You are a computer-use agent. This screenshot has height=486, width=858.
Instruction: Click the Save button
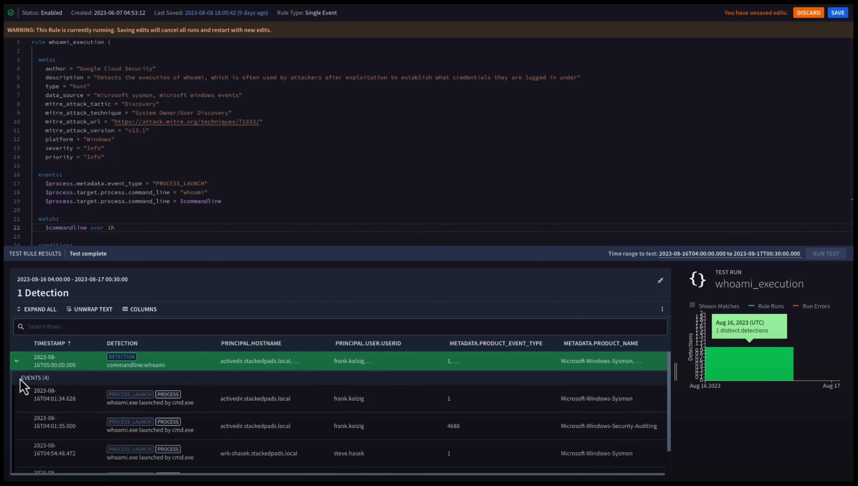point(837,13)
